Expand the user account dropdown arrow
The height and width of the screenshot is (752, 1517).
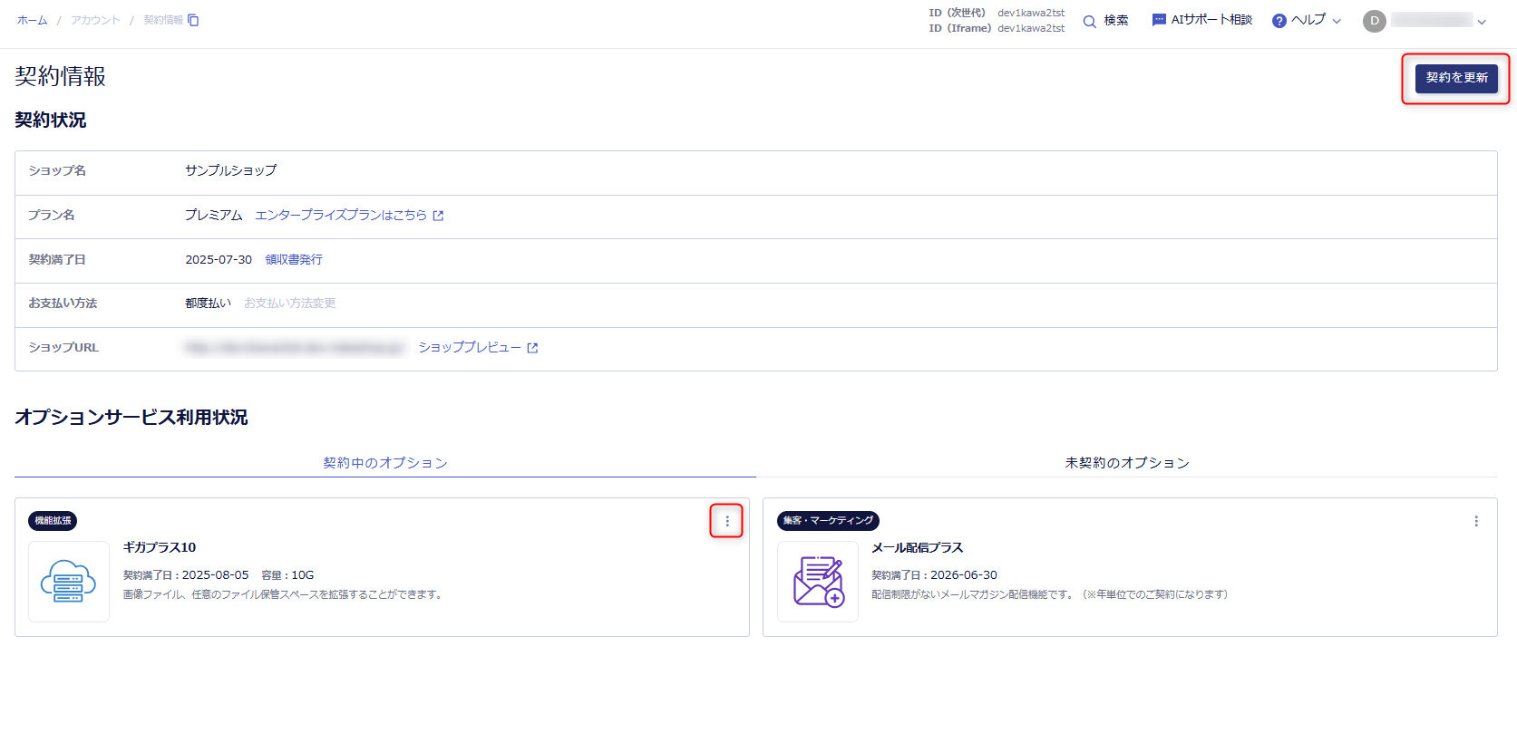(x=1482, y=22)
